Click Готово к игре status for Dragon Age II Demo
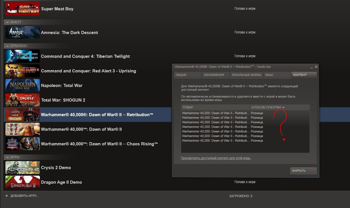Image resolution: width=350 pixels, height=208 pixels. coord(245,182)
